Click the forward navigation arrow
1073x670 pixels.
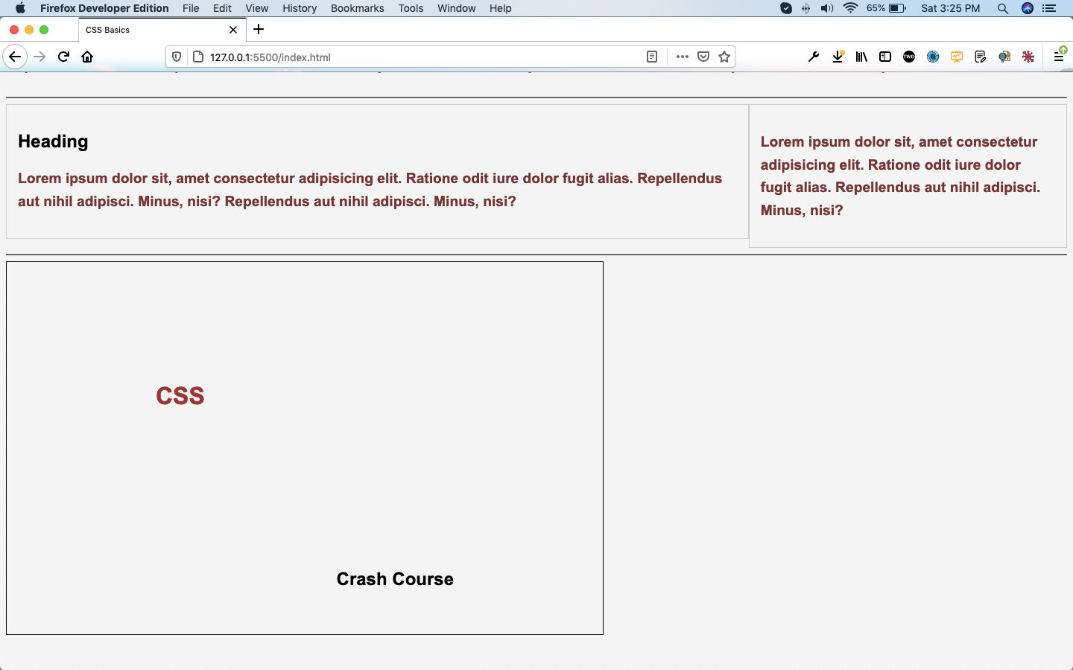(x=39, y=57)
